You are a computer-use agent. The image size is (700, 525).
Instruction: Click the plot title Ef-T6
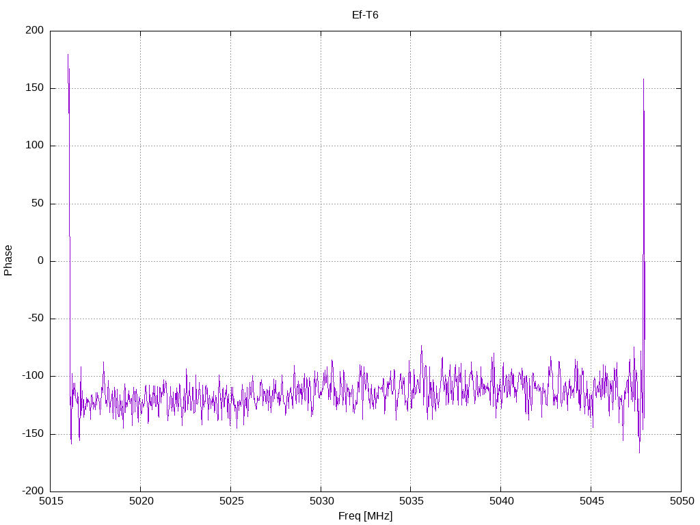[x=365, y=15]
